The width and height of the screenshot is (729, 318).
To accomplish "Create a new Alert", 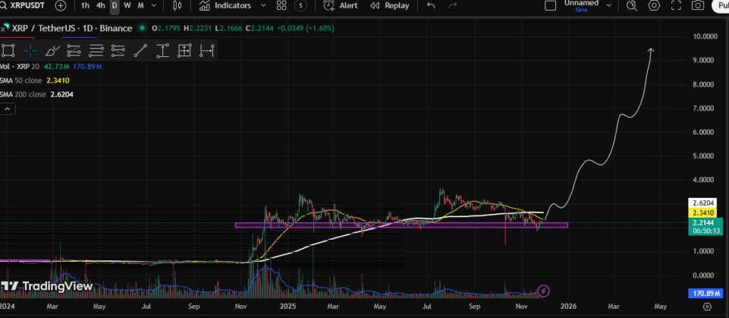I will coord(341,6).
